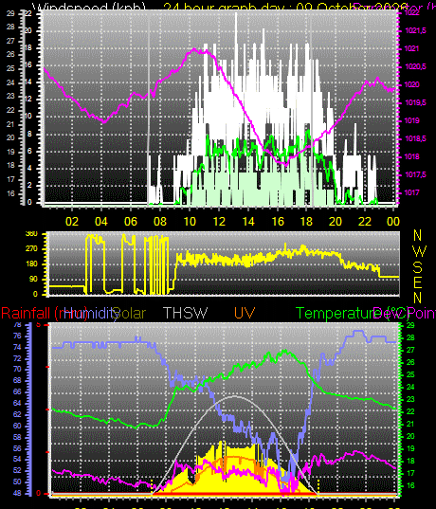
Task: Click the magenta 1018 pressure axis value
Action: pos(412,156)
